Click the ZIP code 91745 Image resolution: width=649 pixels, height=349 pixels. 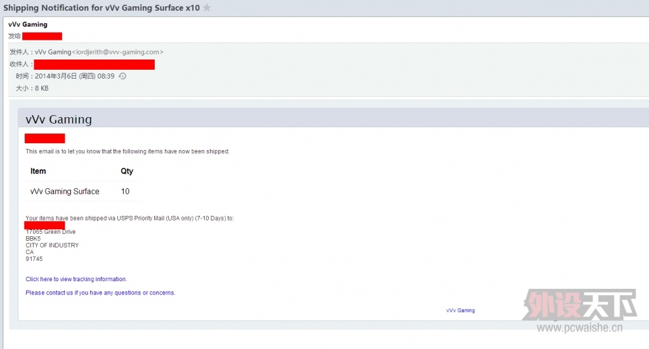click(x=34, y=259)
